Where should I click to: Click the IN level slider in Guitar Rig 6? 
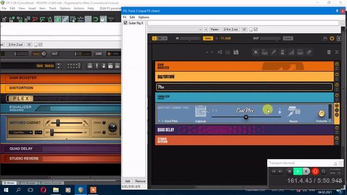coord(190,38)
